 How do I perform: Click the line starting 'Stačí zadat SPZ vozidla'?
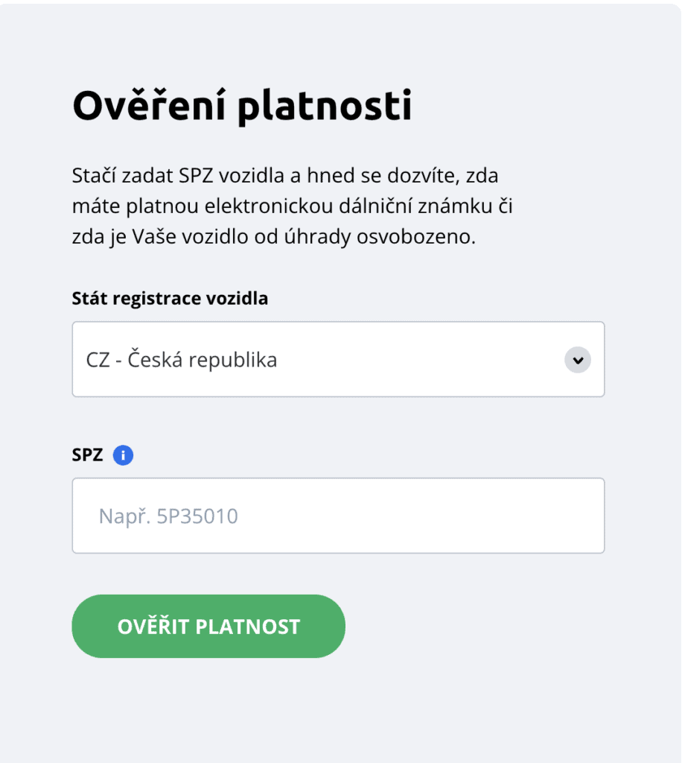[x=285, y=176]
